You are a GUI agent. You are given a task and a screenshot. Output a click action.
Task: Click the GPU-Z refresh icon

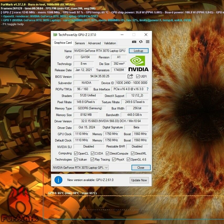[x=141, y=42]
